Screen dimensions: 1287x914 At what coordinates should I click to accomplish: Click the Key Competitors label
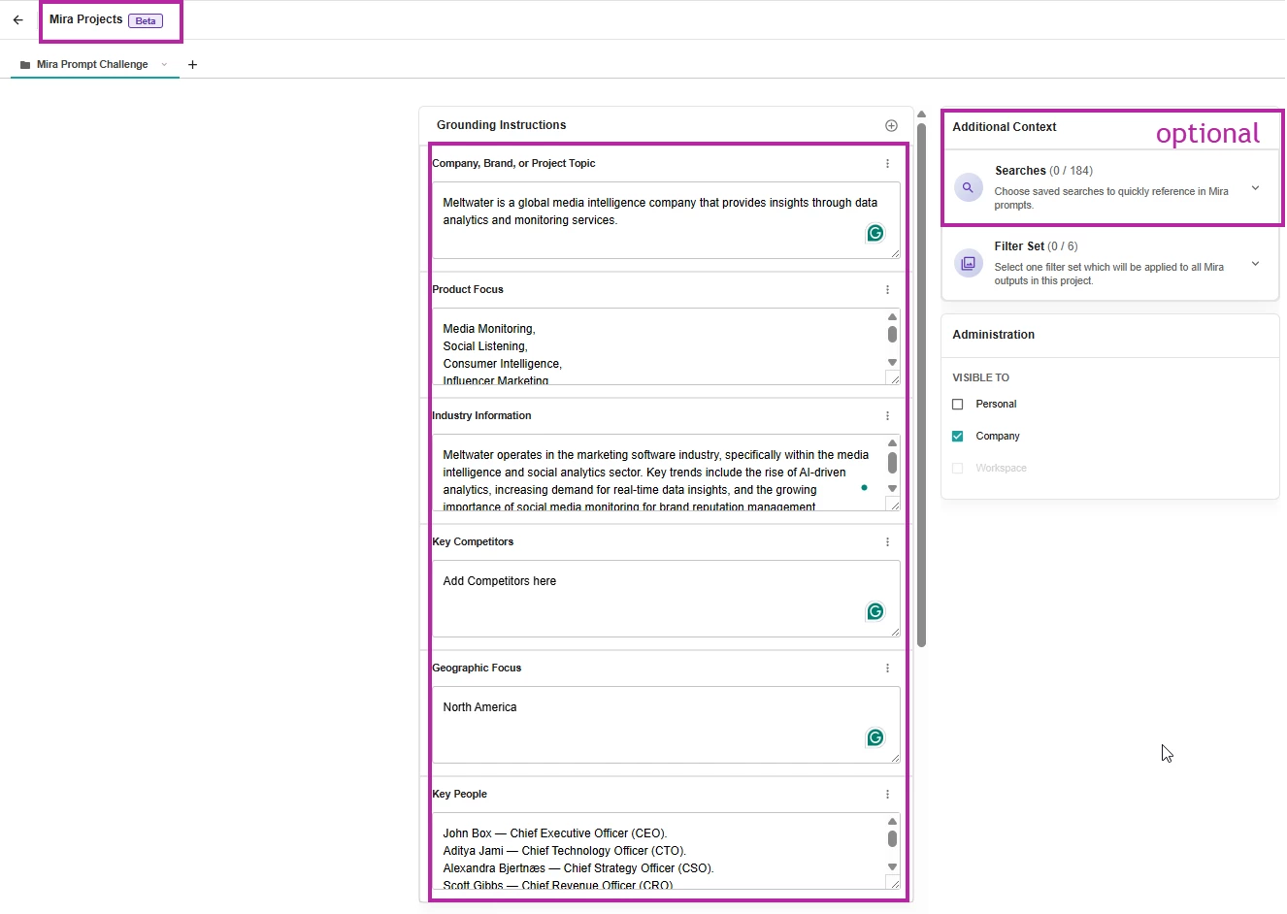473,542
